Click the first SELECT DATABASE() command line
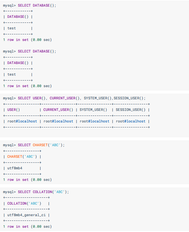This screenshot has width=189, height=232. [x=30, y=6]
